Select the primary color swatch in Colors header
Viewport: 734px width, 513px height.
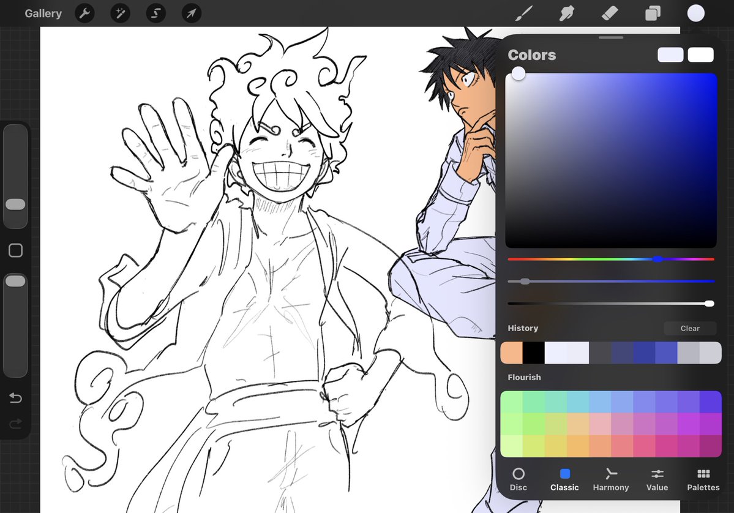coord(670,54)
